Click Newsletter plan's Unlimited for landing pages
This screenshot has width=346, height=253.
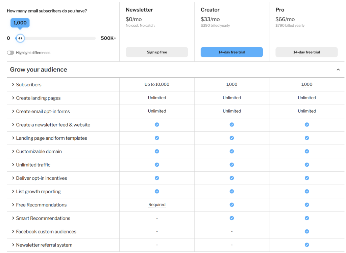[157, 97]
